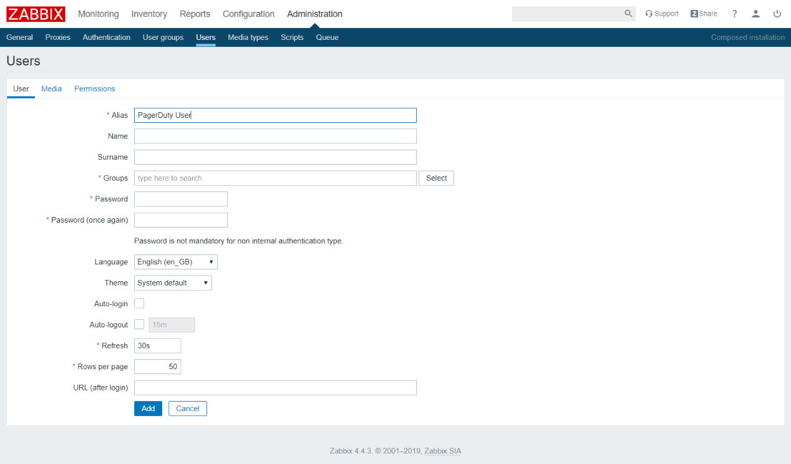Open Support via headset icon
Image resolution: width=791 pixels, height=464 pixels.
(649, 14)
